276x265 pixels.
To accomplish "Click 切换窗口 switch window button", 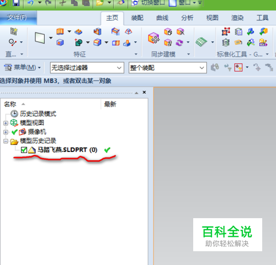I will coord(148,3).
